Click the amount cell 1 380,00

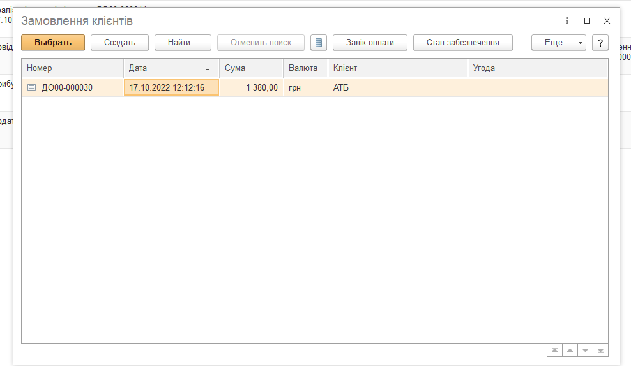tap(252, 87)
